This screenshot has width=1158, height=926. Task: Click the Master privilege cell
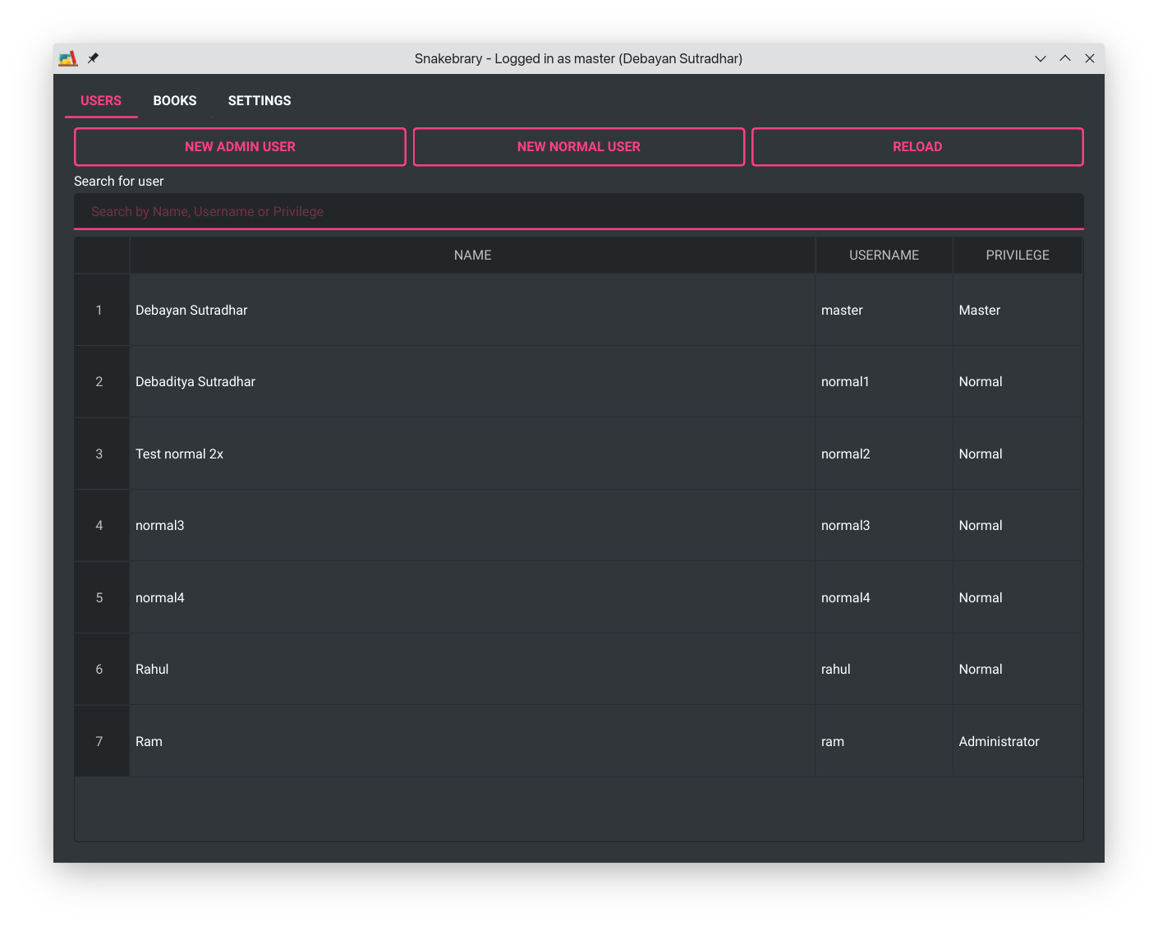click(1018, 310)
